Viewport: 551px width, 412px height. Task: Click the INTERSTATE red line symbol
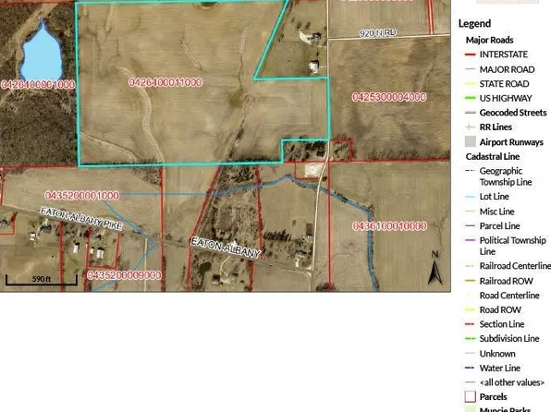coord(471,55)
